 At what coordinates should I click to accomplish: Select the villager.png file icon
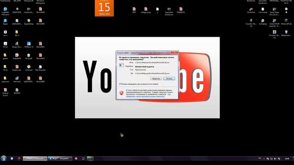(x=146, y=10)
